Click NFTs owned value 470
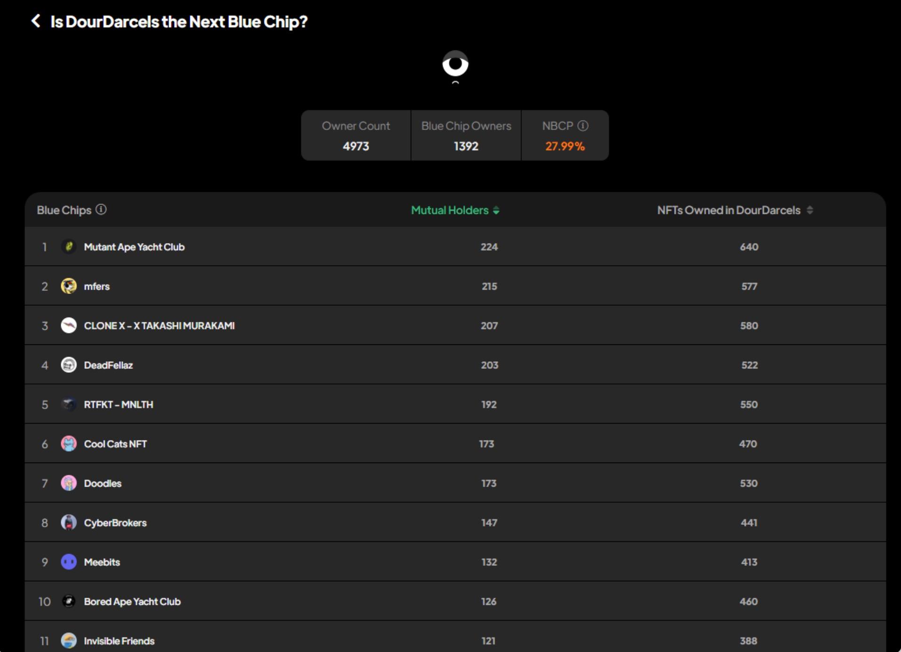The image size is (901, 652). [748, 444]
